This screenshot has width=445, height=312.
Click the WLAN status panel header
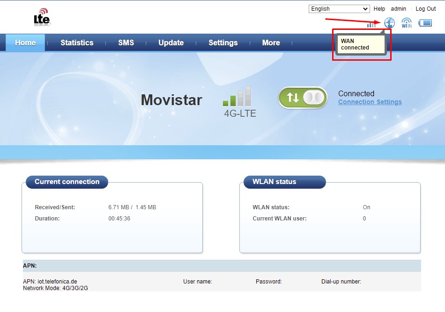285,182
